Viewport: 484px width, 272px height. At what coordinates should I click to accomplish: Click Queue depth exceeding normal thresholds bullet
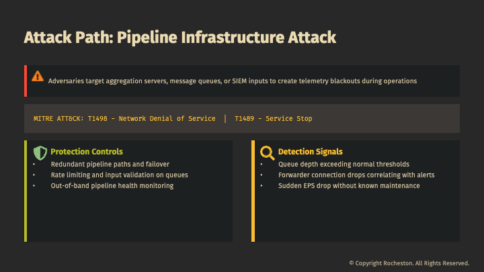pos(344,164)
